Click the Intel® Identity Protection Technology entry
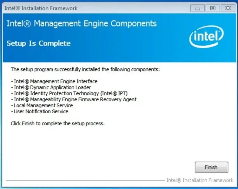 pyautogui.click(x=69, y=93)
